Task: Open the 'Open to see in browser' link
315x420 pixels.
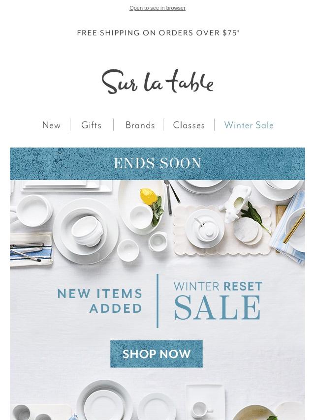Action: [157, 8]
